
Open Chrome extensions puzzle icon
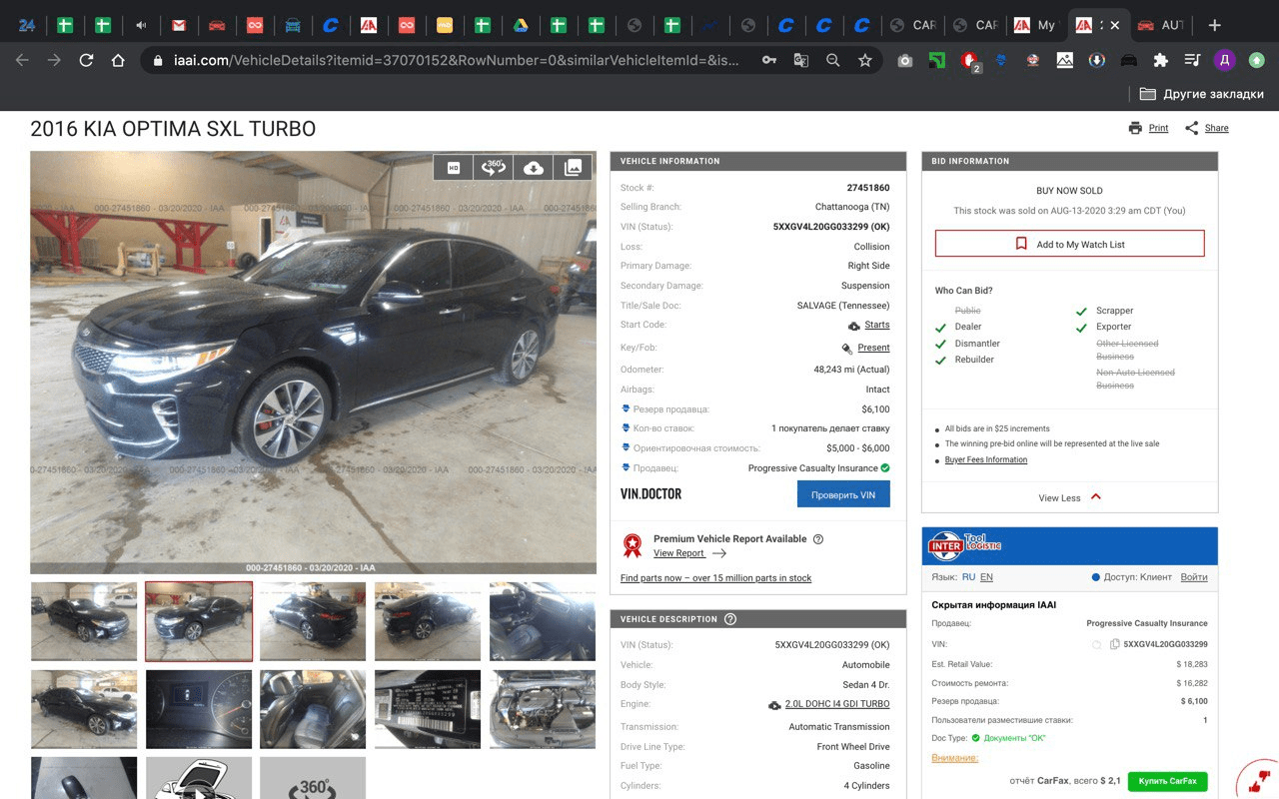[1160, 60]
